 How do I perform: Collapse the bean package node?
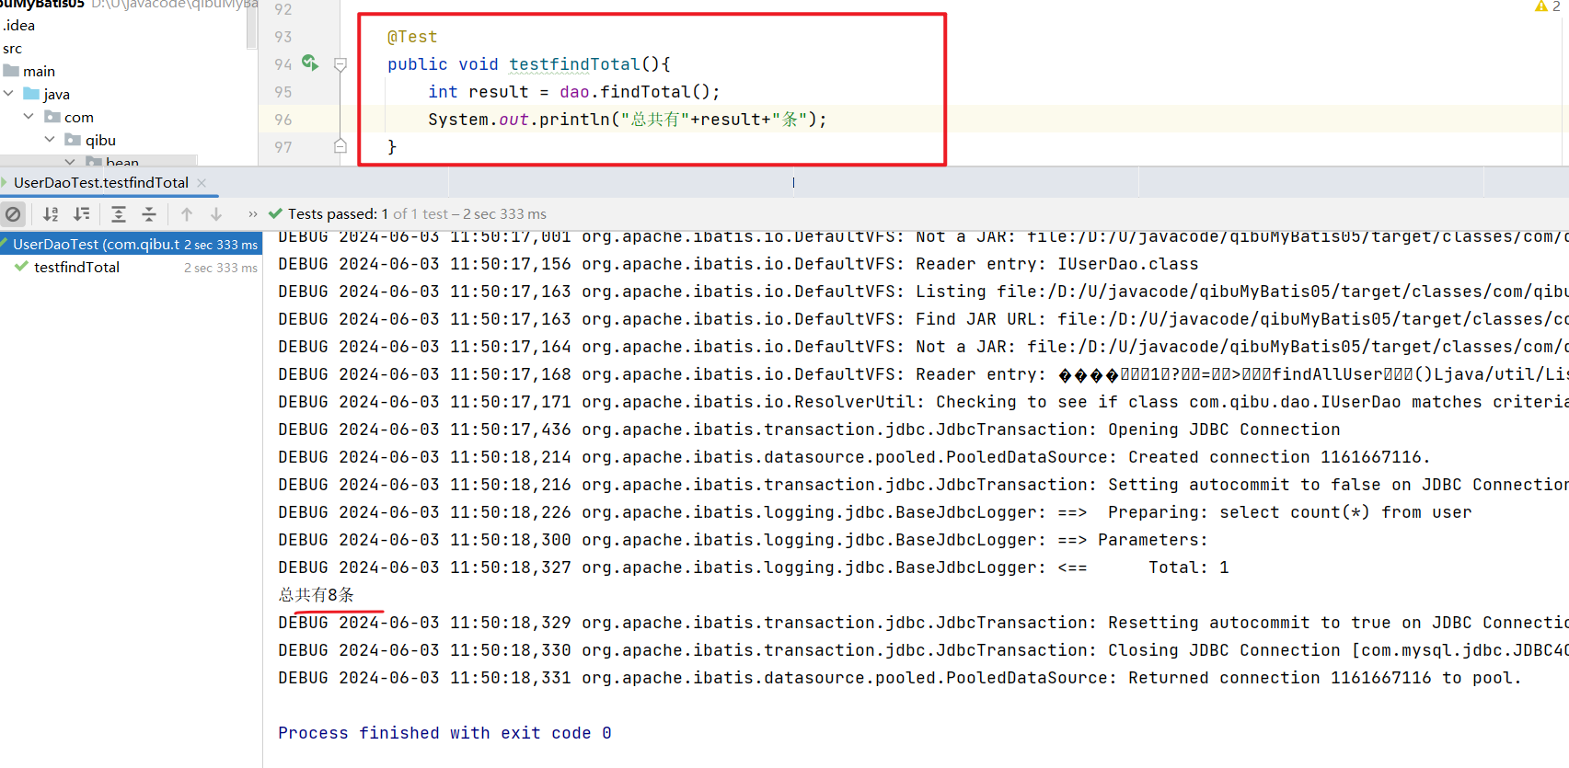71,162
